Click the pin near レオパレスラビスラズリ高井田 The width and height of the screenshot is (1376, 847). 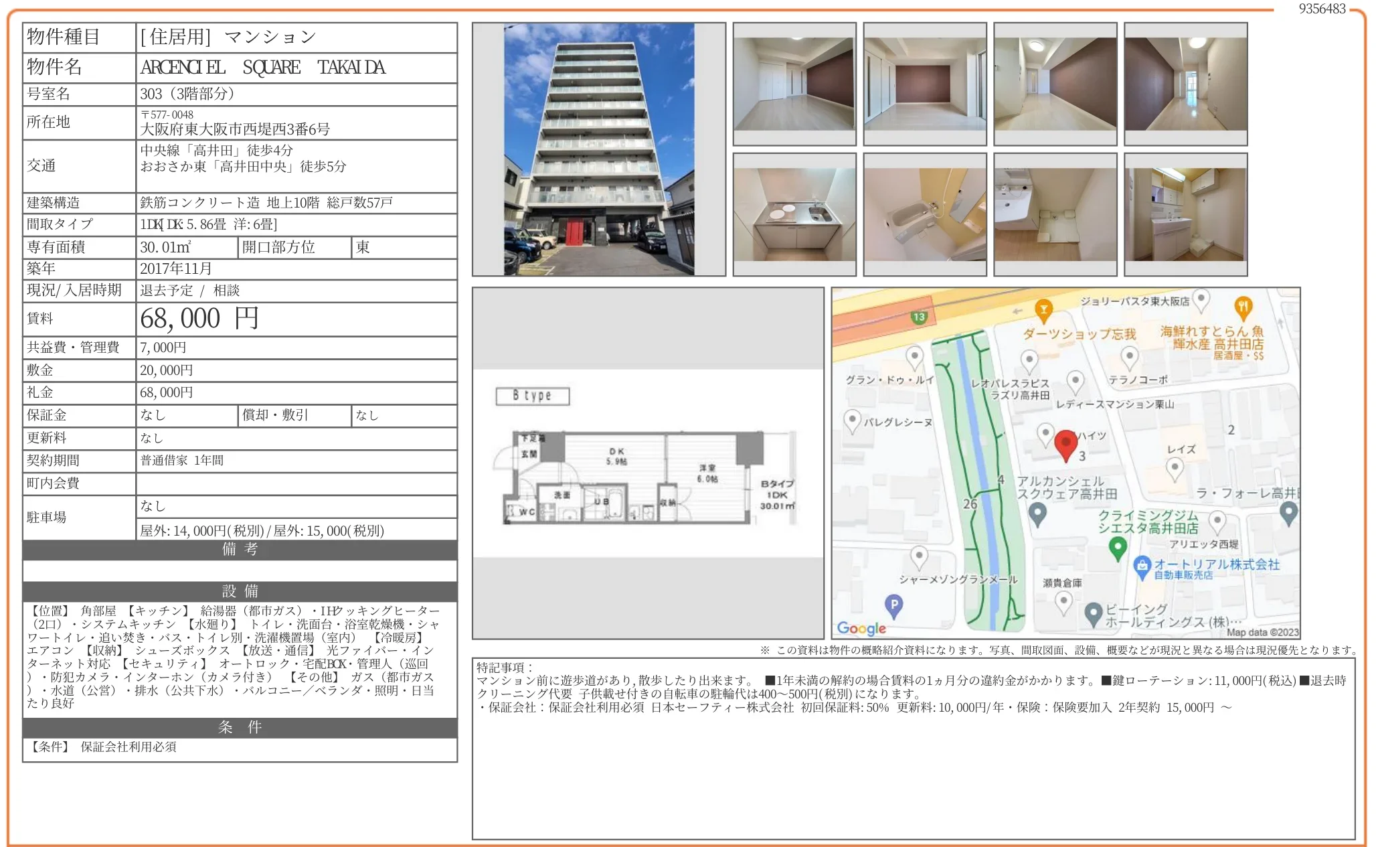1029,360
